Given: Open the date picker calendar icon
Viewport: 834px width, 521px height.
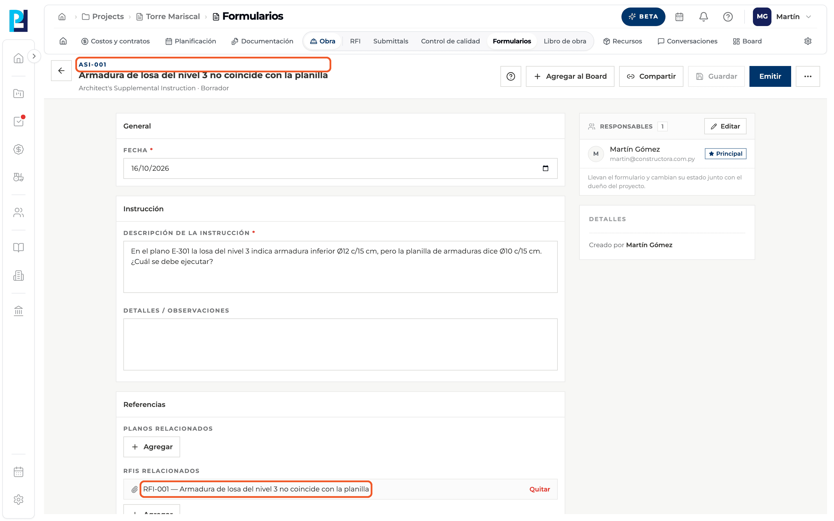Looking at the screenshot, I should tap(545, 168).
